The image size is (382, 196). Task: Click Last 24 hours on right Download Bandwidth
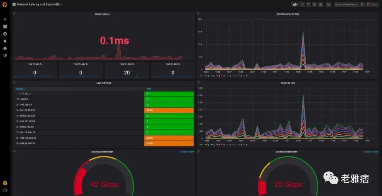click(371, 152)
